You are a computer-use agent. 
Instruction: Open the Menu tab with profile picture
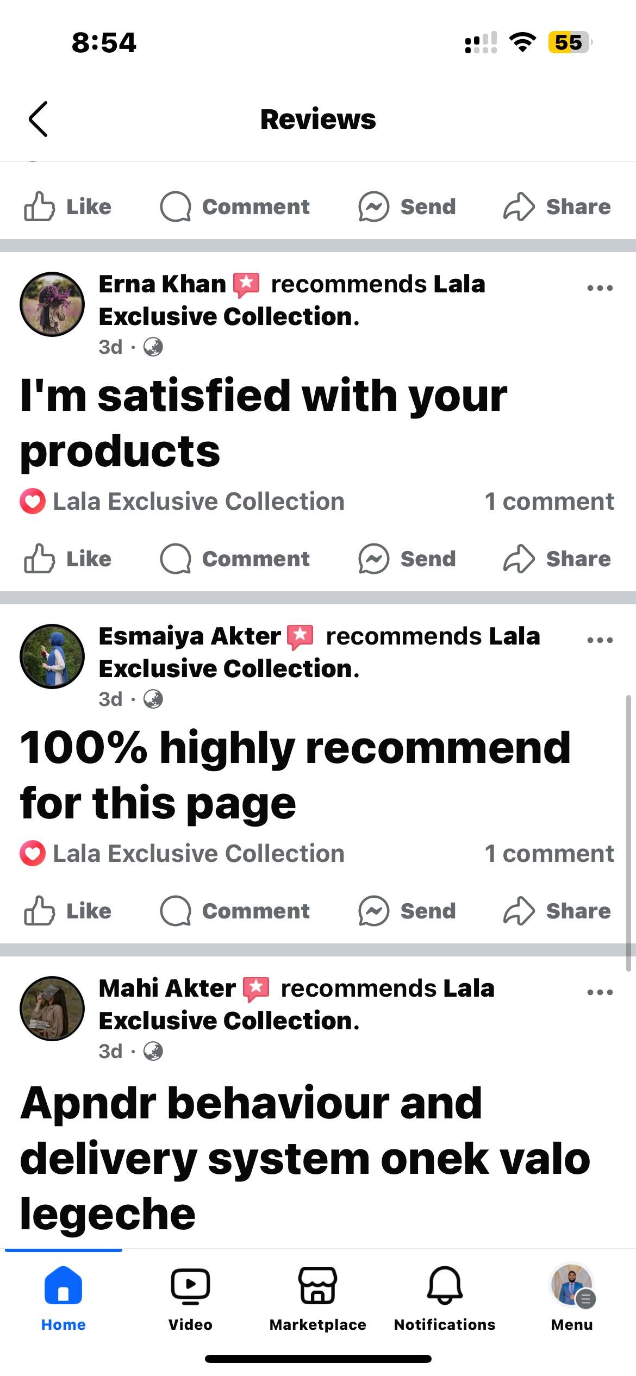[x=572, y=1298]
